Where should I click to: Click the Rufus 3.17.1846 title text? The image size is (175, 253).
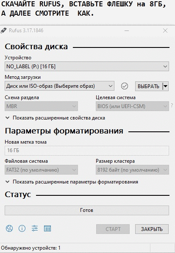pyautogui.click(x=26, y=31)
